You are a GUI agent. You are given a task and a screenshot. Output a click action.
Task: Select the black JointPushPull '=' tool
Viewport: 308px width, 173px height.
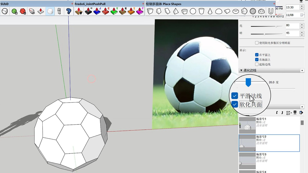pos(88,11)
